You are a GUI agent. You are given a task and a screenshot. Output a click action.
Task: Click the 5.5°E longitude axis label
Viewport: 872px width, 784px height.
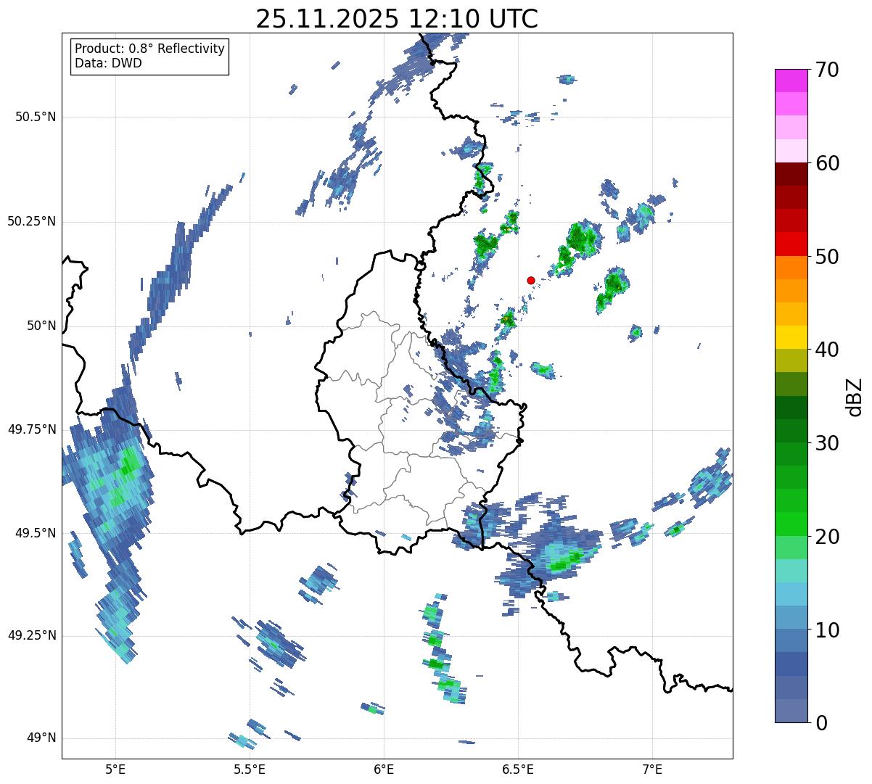point(250,768)
